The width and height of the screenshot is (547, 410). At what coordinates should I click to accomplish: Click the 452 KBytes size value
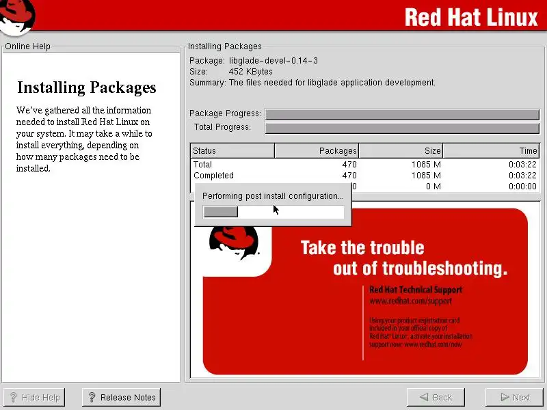[250, 72]
